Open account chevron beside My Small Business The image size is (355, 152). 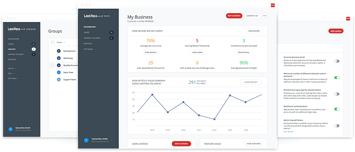click(x=112, y=140)
